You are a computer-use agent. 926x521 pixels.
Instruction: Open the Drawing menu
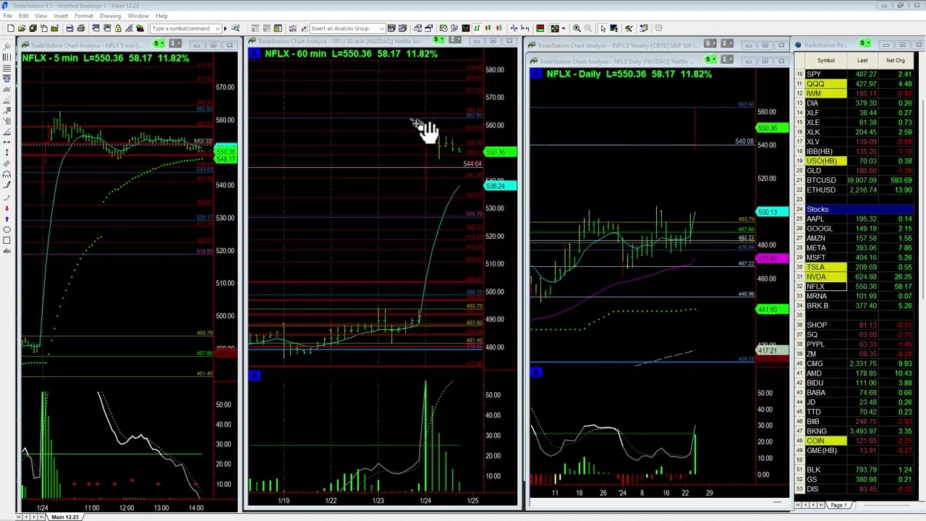tap(110, 16)
